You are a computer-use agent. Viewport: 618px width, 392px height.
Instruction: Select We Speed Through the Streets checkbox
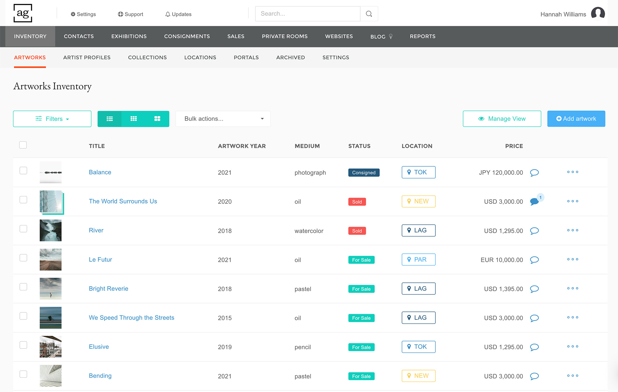tap(23, 316)
